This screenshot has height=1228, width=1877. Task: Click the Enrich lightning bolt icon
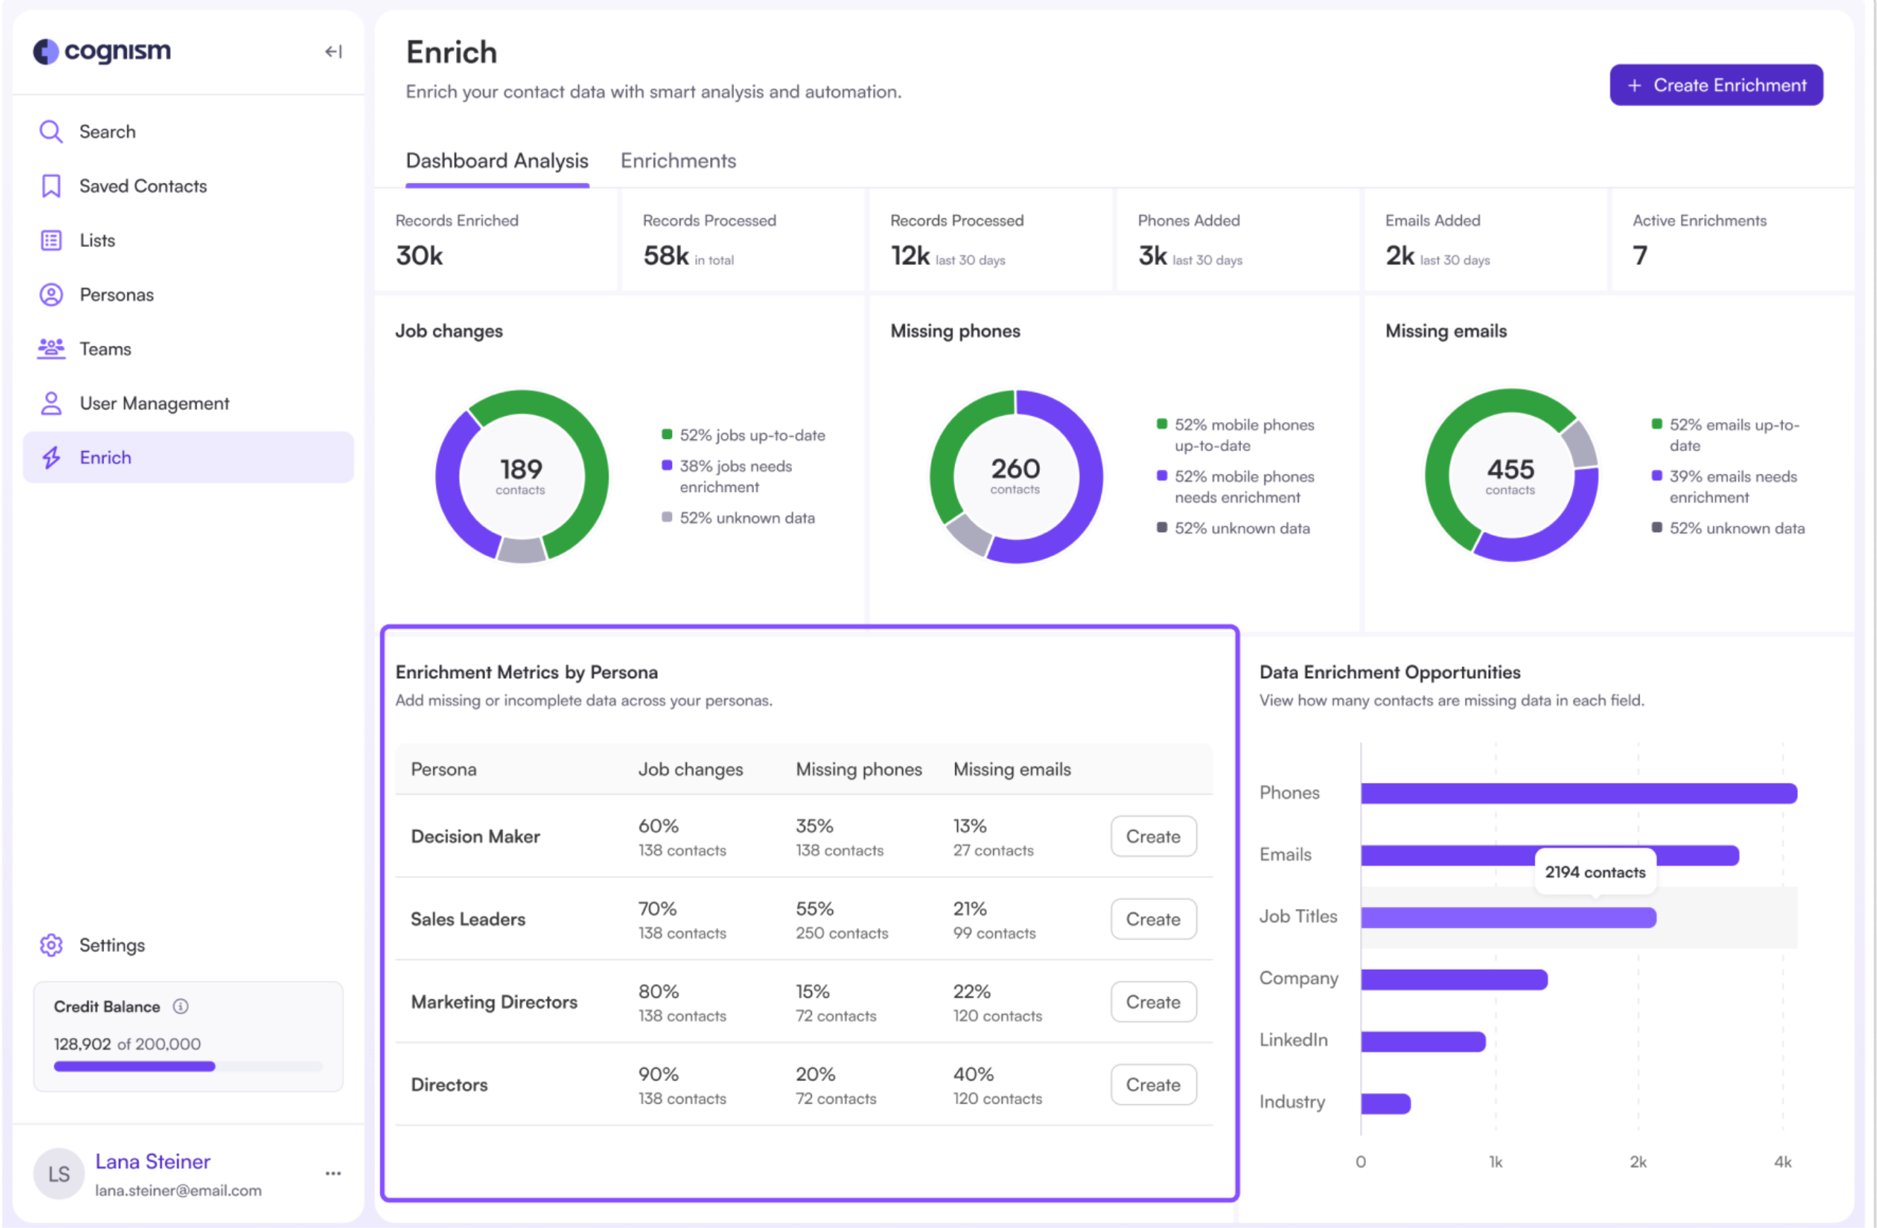51,457
